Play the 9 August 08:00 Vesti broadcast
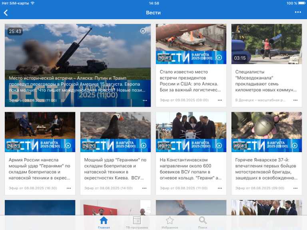 (x=219, y=57)
